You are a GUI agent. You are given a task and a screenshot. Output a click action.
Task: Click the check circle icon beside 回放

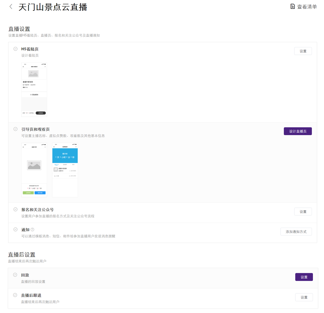(x=15, y=275)
